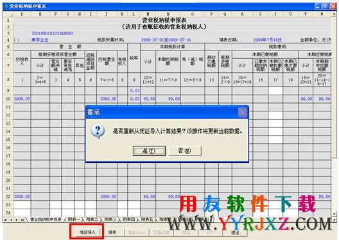Jump to last sheet using tab navigation arrow
Screen dimensions: 339x240
pyautogui.click(x=22, y=220)
